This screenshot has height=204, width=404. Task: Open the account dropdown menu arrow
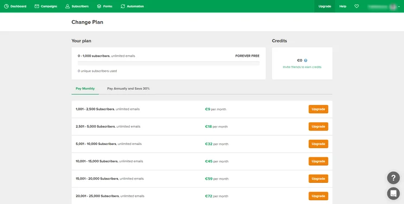399,6
